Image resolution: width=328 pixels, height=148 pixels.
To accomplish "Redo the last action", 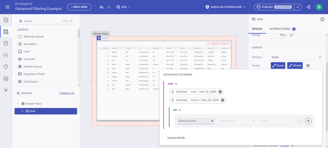I will pos(109,7).
